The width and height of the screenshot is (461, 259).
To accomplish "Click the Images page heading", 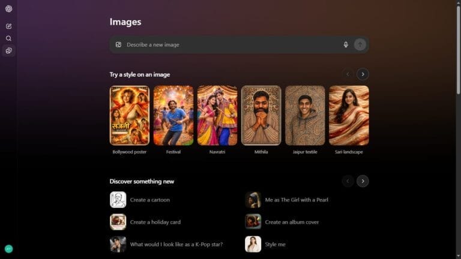I will click(x=125, y=22).
